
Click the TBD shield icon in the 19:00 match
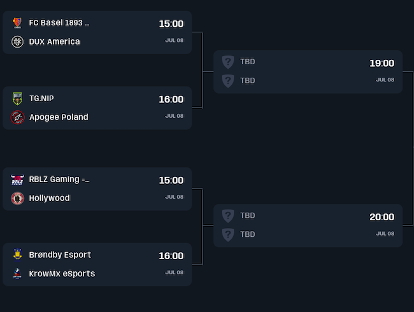[x=228, y=62]
